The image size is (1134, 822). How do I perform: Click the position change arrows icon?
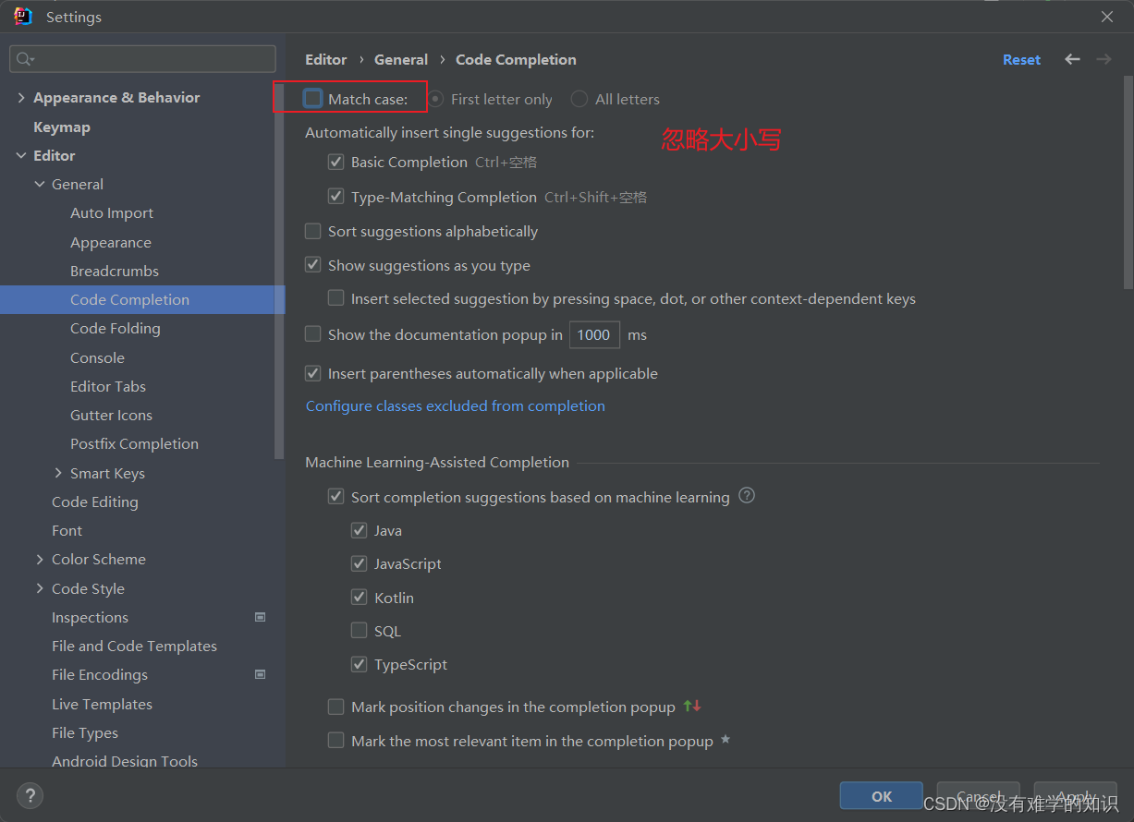click(692, 707)
